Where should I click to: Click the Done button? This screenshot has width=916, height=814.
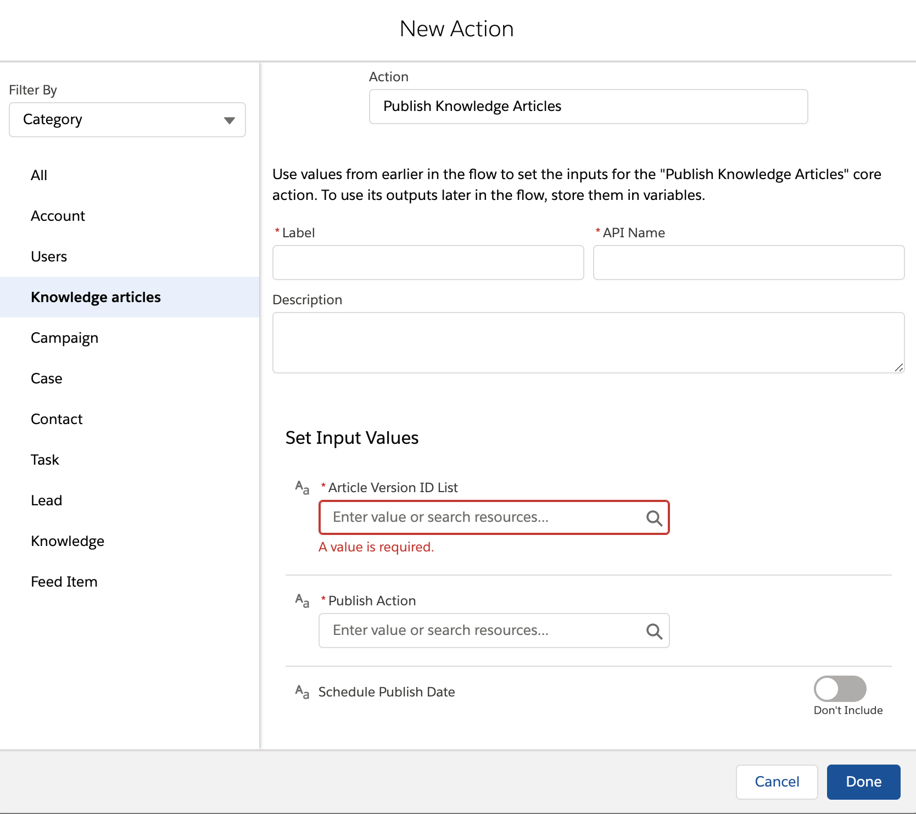[863, 782]
